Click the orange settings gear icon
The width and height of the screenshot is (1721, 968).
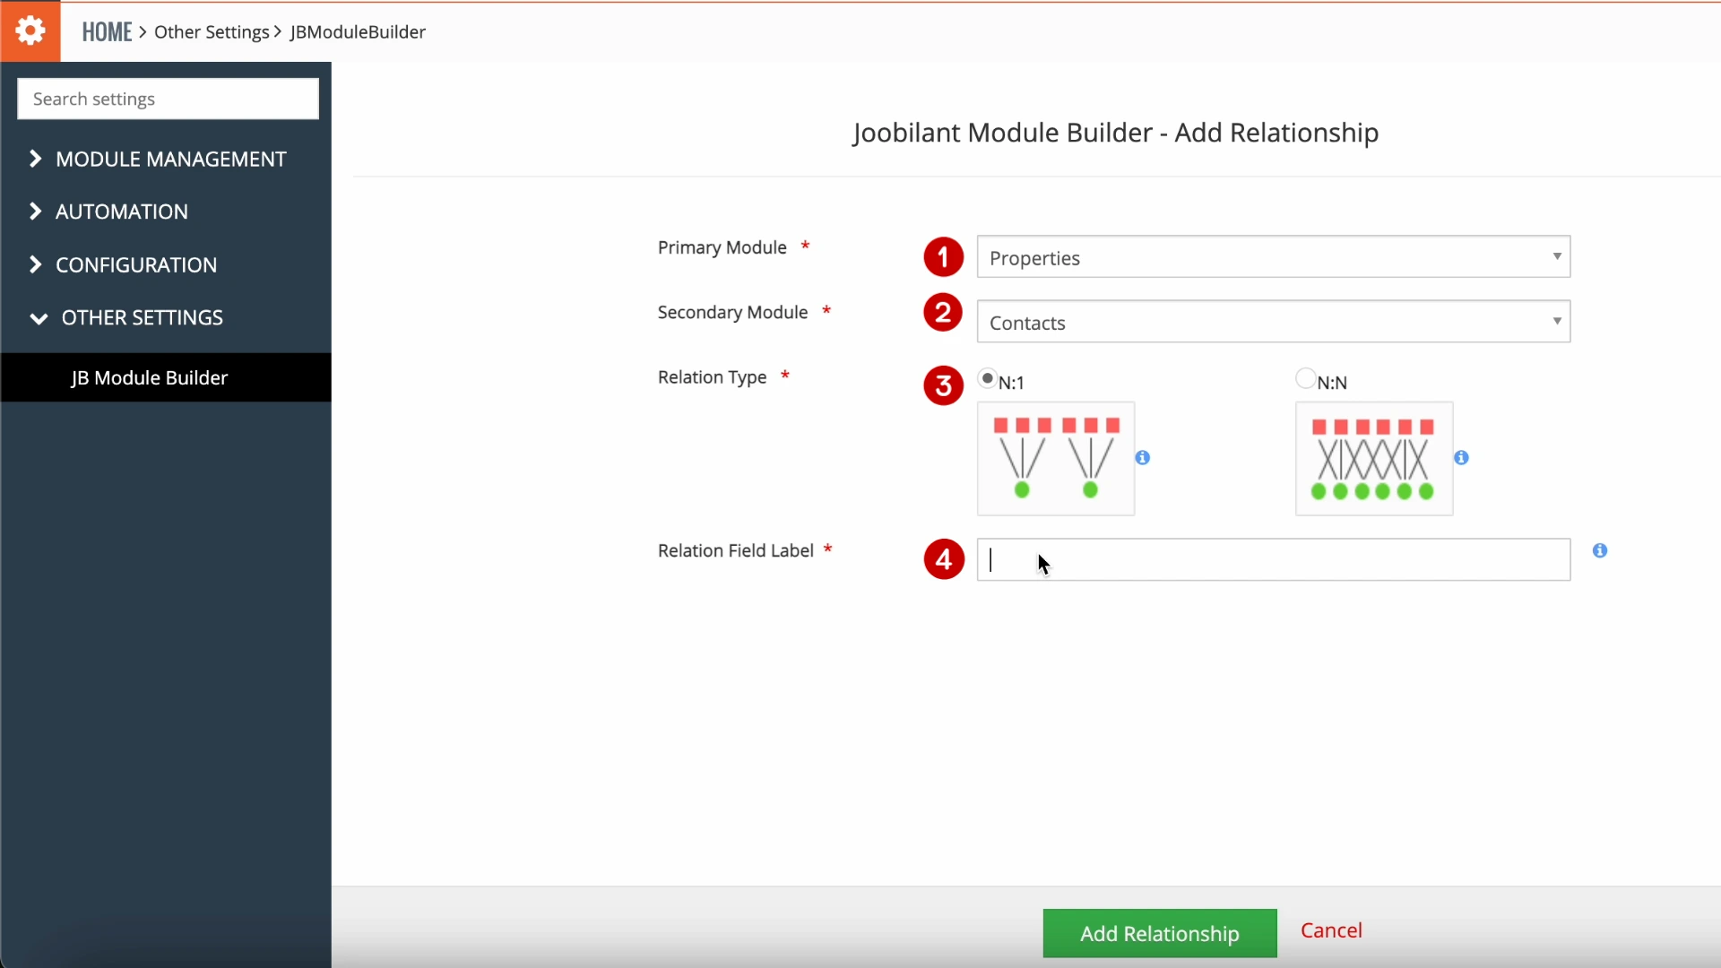click(30, 31)
